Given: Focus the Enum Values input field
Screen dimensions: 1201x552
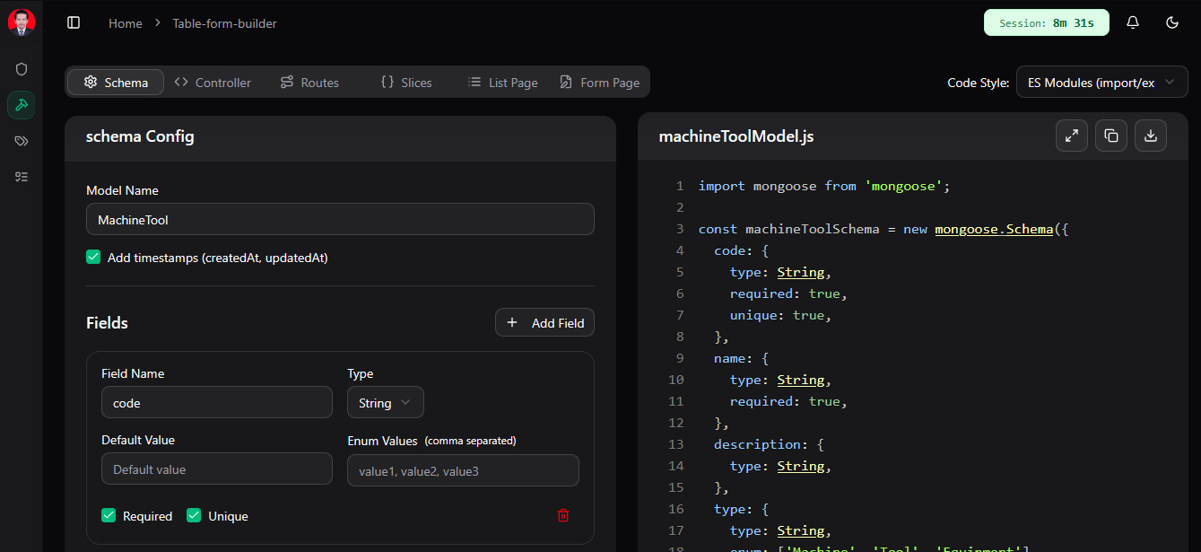Looking at the screenshot, I should [x=463, y=470].
